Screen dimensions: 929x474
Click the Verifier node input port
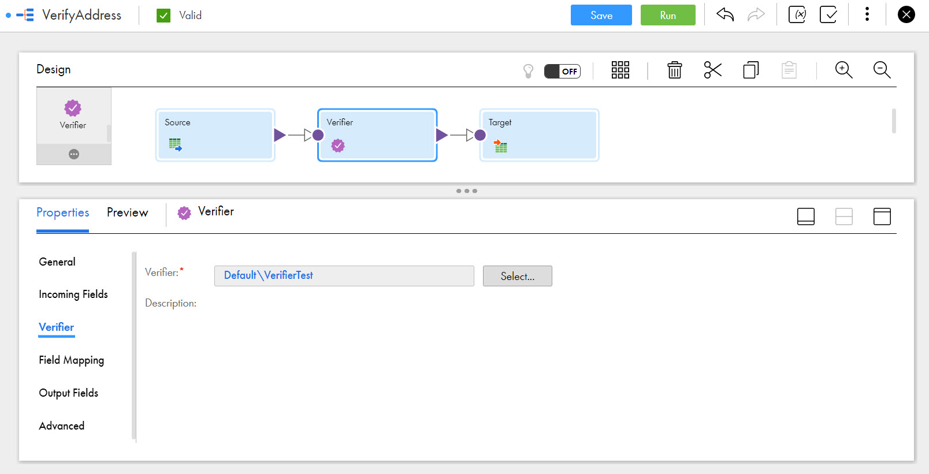(318, 135)
